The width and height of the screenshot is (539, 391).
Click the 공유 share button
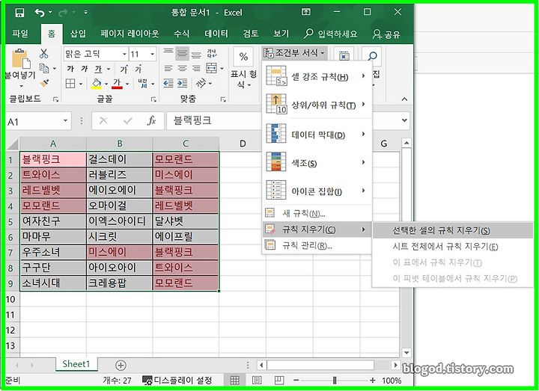[386, 34]
